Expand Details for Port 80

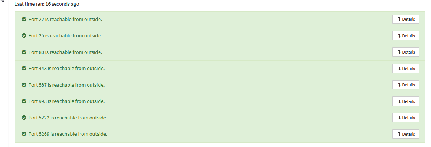[405, 52]
